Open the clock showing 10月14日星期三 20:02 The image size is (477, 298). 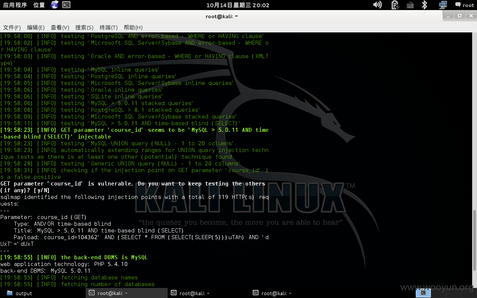pos(238,5)
